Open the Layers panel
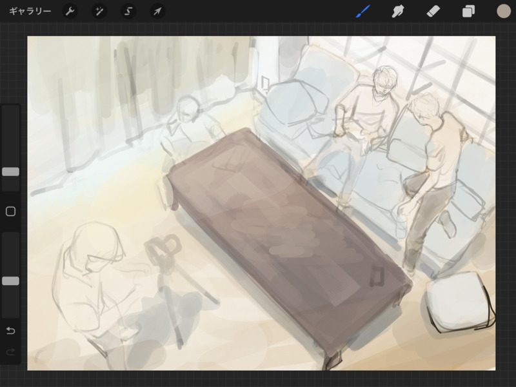This screenshot has width=516, height=387. 468,12
